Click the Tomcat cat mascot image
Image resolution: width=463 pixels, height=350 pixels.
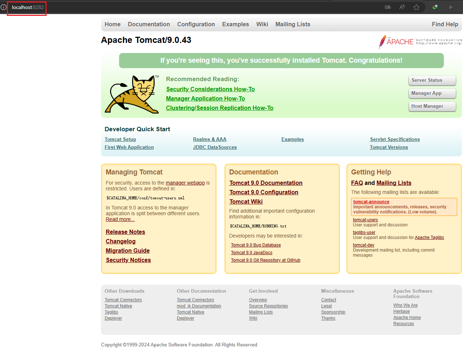pos(132,94)
